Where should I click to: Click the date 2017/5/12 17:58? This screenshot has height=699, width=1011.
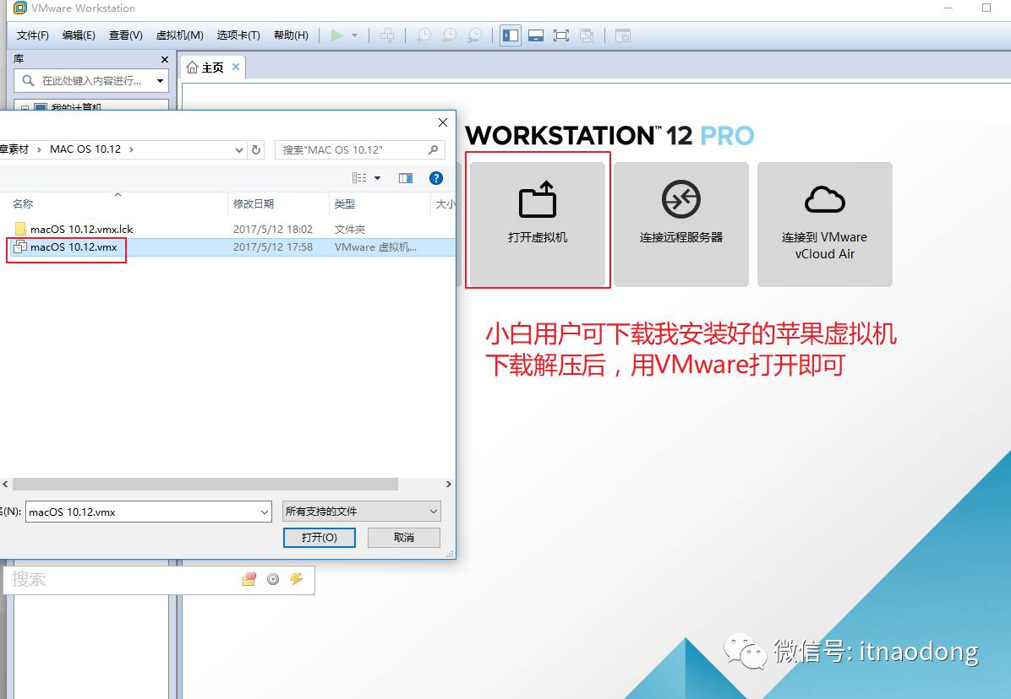[273, 247]
